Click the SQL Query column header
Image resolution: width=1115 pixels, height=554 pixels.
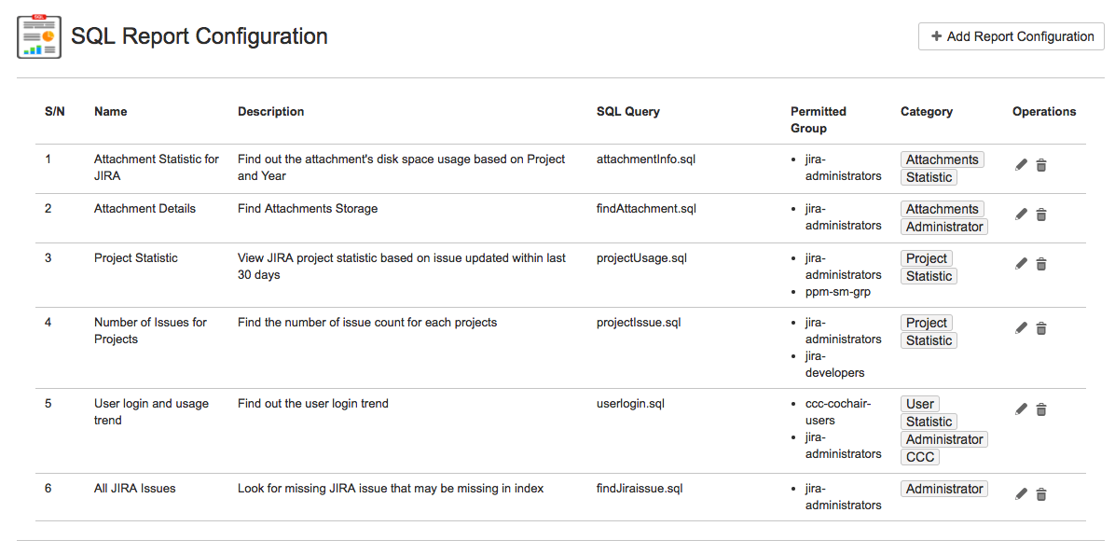tap(627, 111)
